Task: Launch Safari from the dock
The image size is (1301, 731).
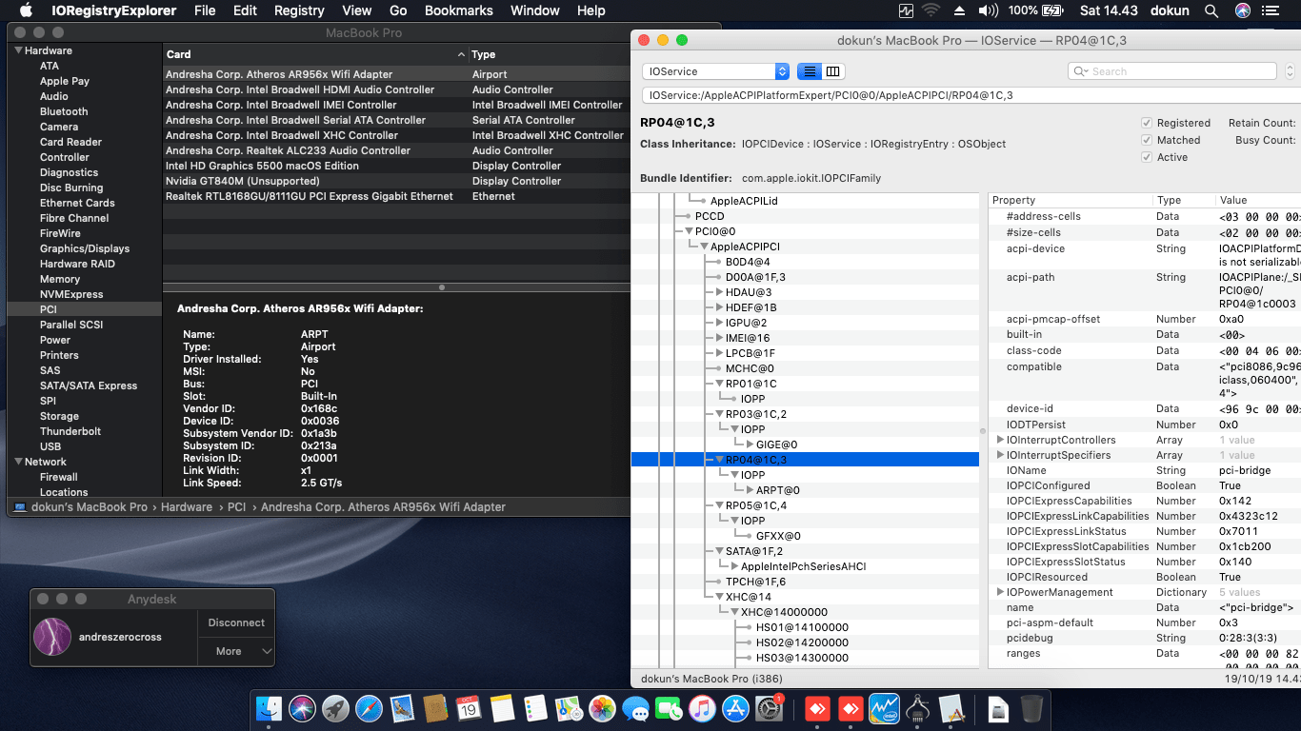Action: click(x=369, y=709)
